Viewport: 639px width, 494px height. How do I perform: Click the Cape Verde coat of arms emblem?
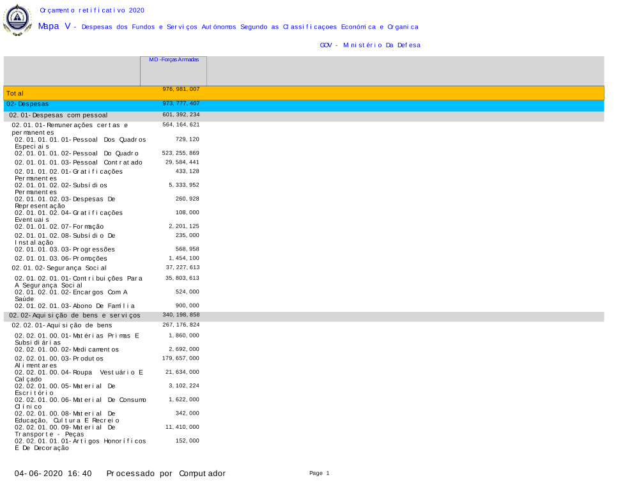17,20
